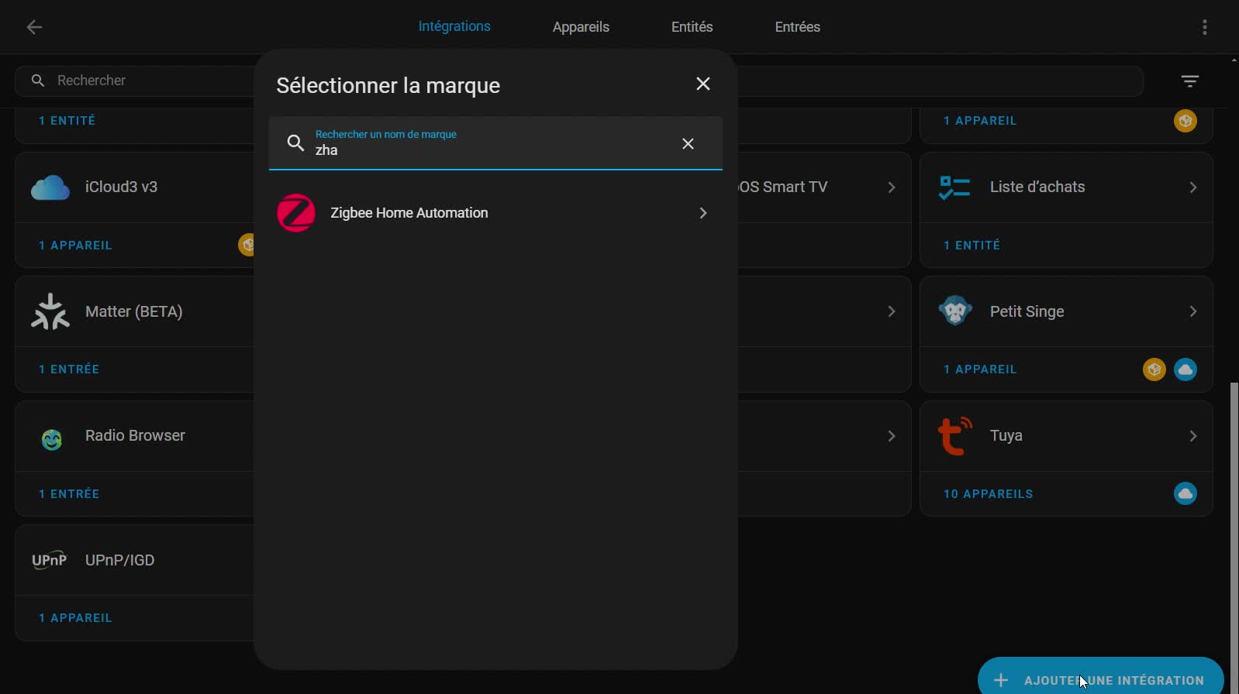Screen dimensions: 1239x694
Task: Click Ajouter une intégration button
Action: pyautogui.click(x=1100, y=679)
